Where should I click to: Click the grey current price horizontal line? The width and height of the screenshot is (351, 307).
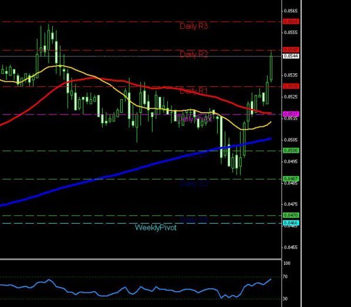(x=141, y=56)
